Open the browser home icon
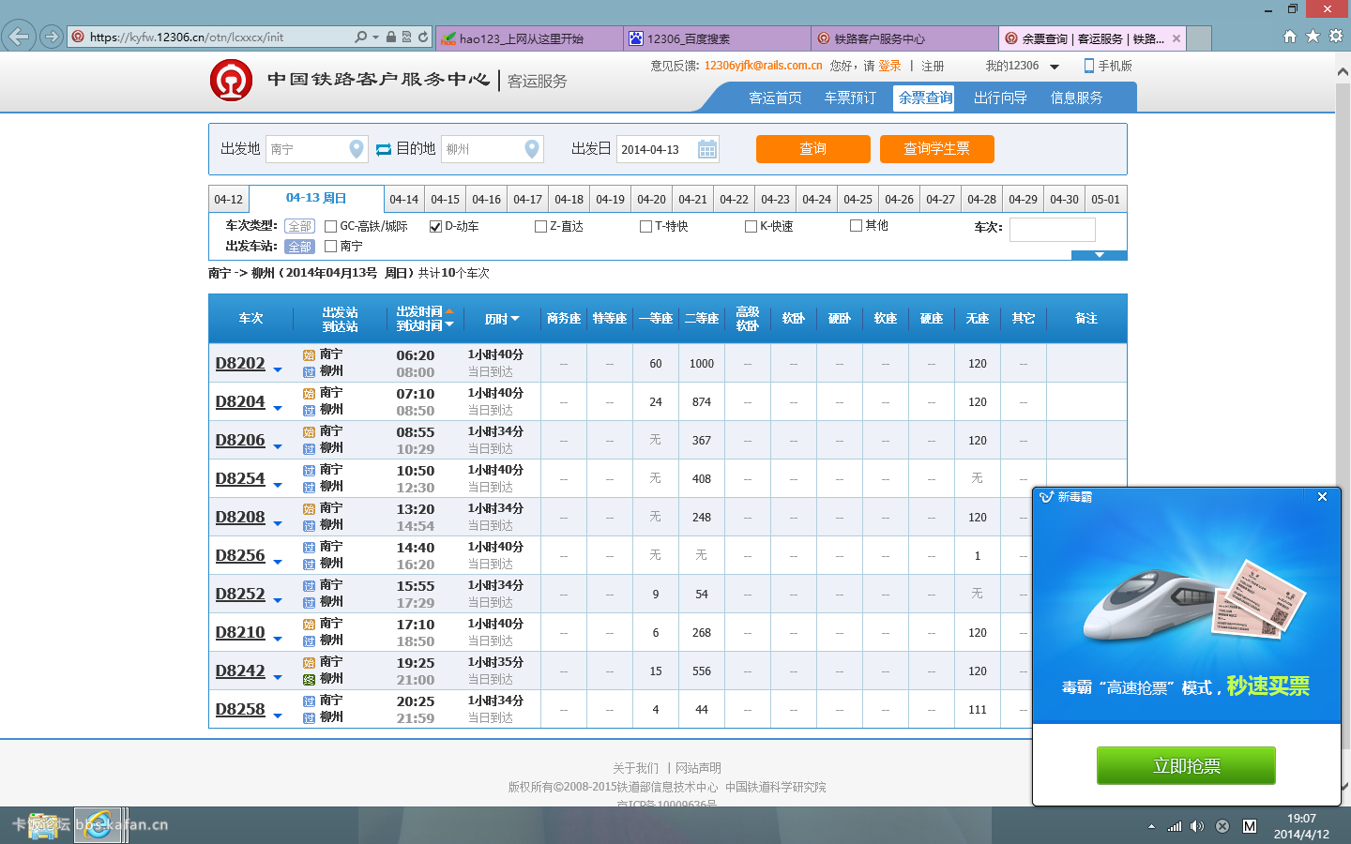 click(1290, 37)
